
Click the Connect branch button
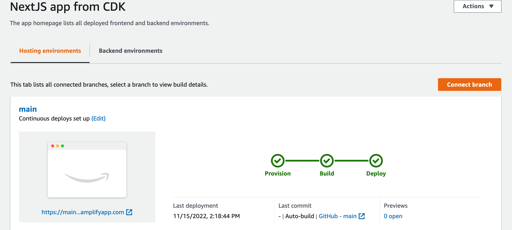click(x=469, y=84)
